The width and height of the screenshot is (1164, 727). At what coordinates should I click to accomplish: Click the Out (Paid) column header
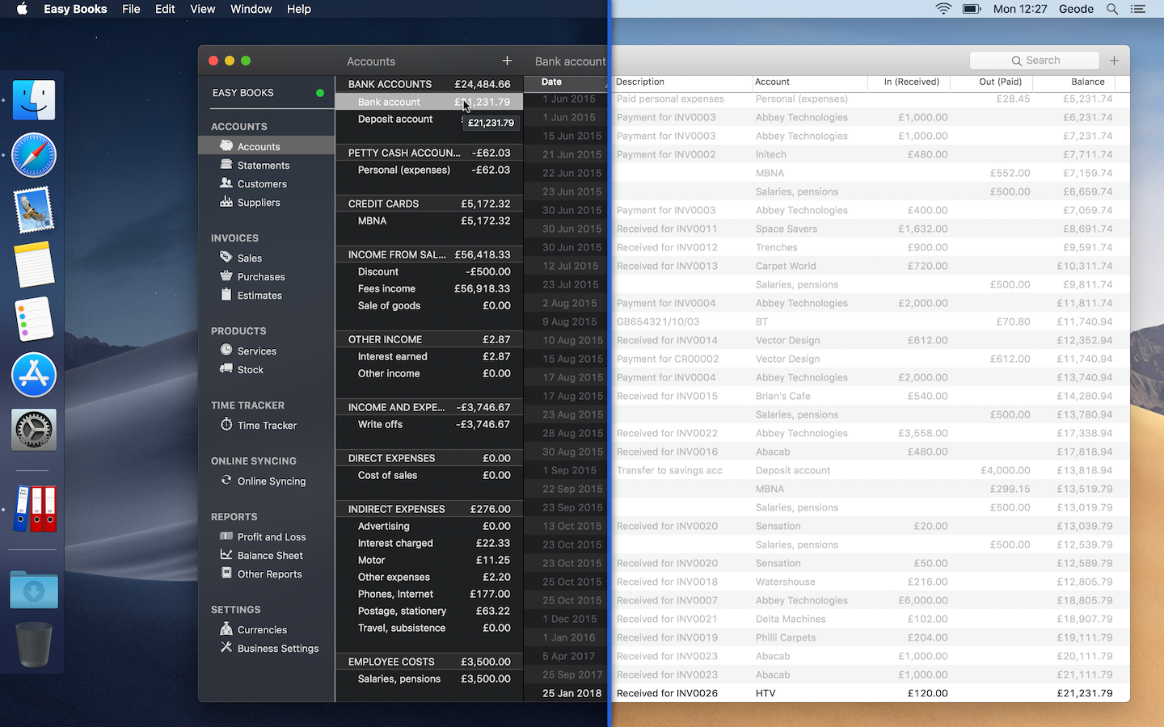coord(992,82)
